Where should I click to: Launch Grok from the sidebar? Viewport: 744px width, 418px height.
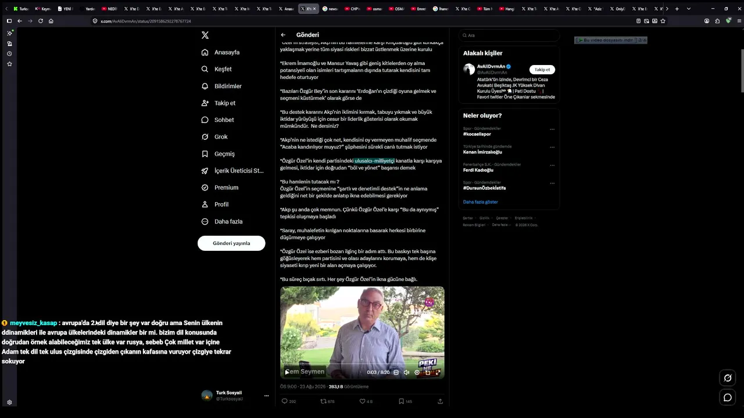(x=214, y=136)
